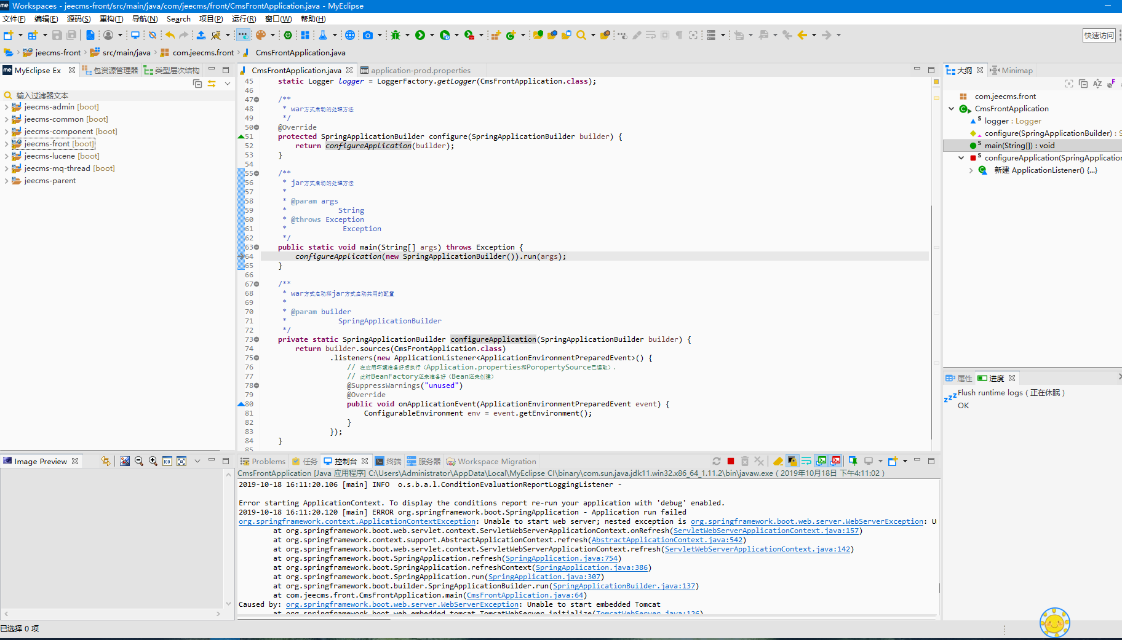Open the dropdown arrow beside the Run button
This screenshot has width=1122, height=640.
(432, 35)
